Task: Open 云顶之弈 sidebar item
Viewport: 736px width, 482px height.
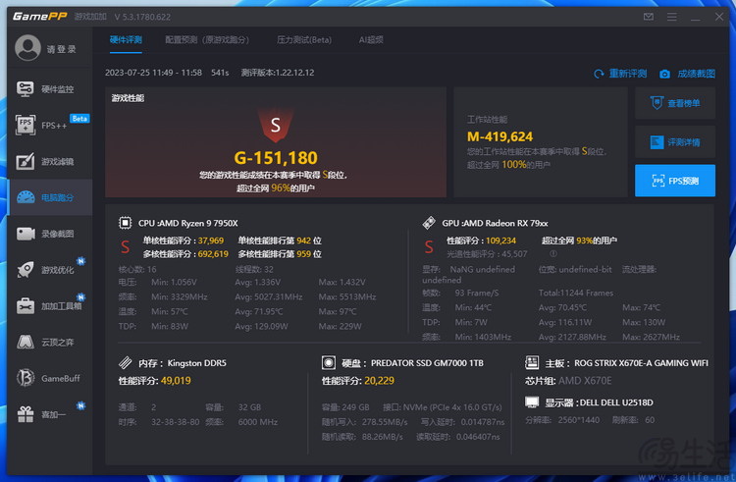Action: click(x=49, y=343)
